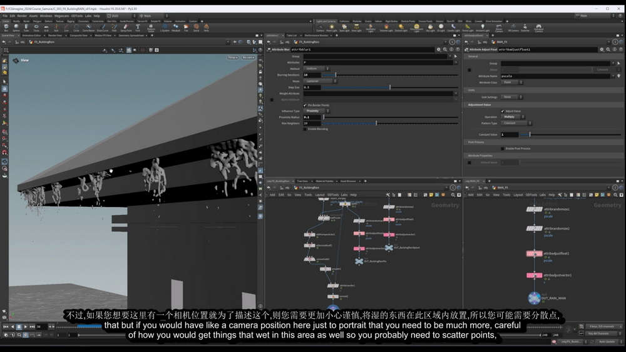The image size is (626, 352).
Task: Open gear menu for attribblur1 parameters
Action: coord(439,49)
